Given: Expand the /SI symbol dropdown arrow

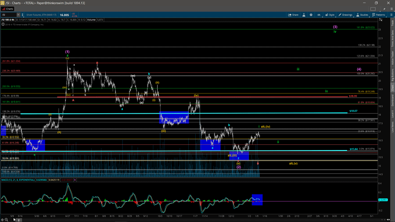Looking at the screenshot, I should pos(18,15).
